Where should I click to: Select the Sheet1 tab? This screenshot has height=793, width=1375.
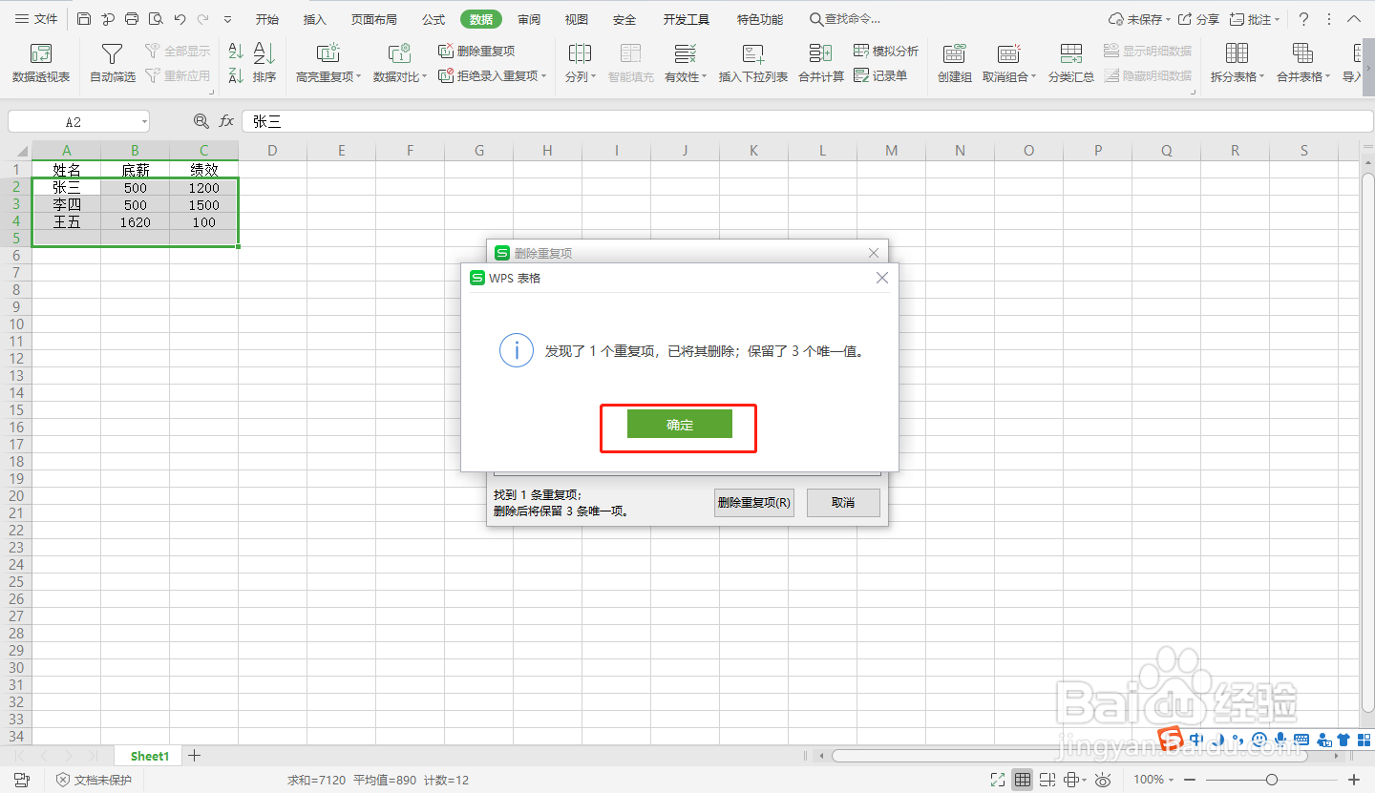pyautogui.click(x=149, y=756)
